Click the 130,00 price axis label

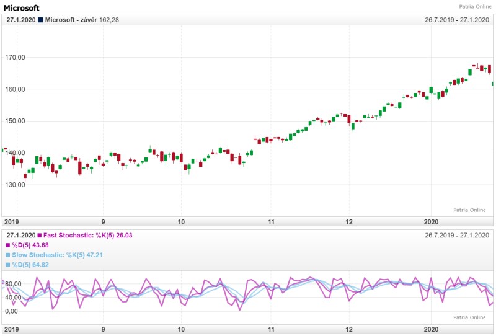pyautogui.click(x=15, y=185)
